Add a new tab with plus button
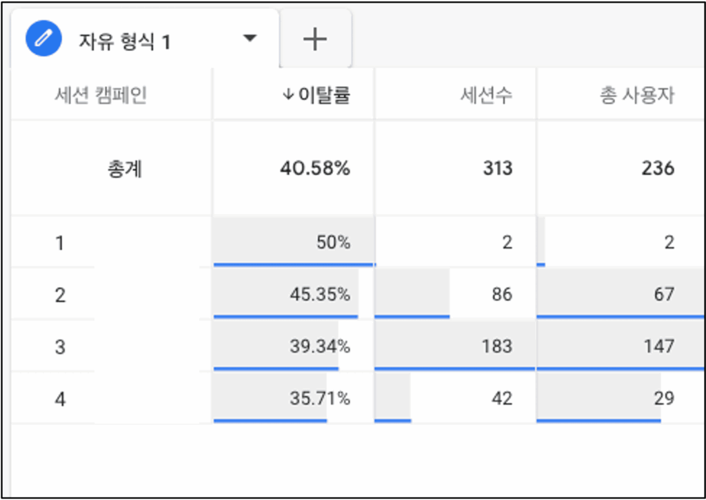 point(315,40)
